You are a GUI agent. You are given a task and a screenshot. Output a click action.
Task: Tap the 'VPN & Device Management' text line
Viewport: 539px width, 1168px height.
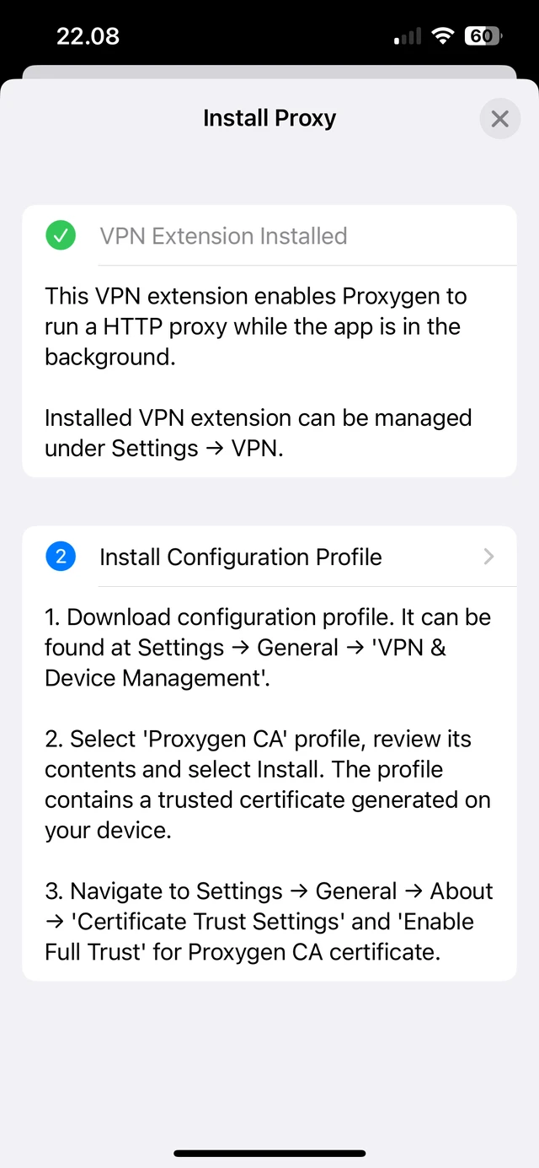pos(157,677)
